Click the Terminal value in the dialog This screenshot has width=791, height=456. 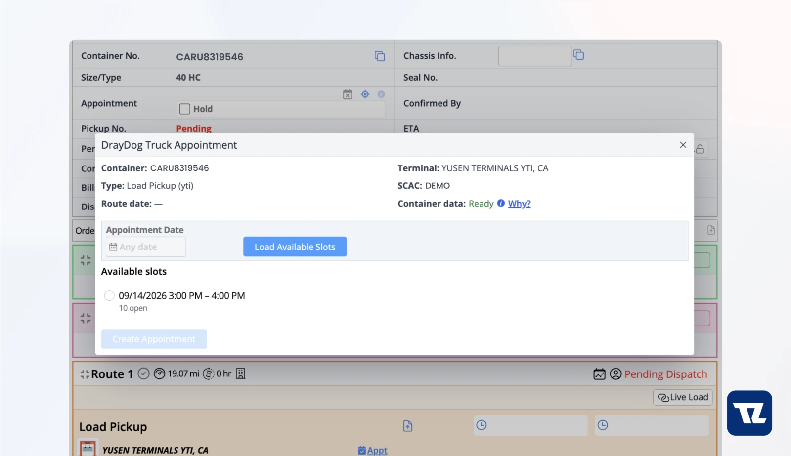pos(495,168)
